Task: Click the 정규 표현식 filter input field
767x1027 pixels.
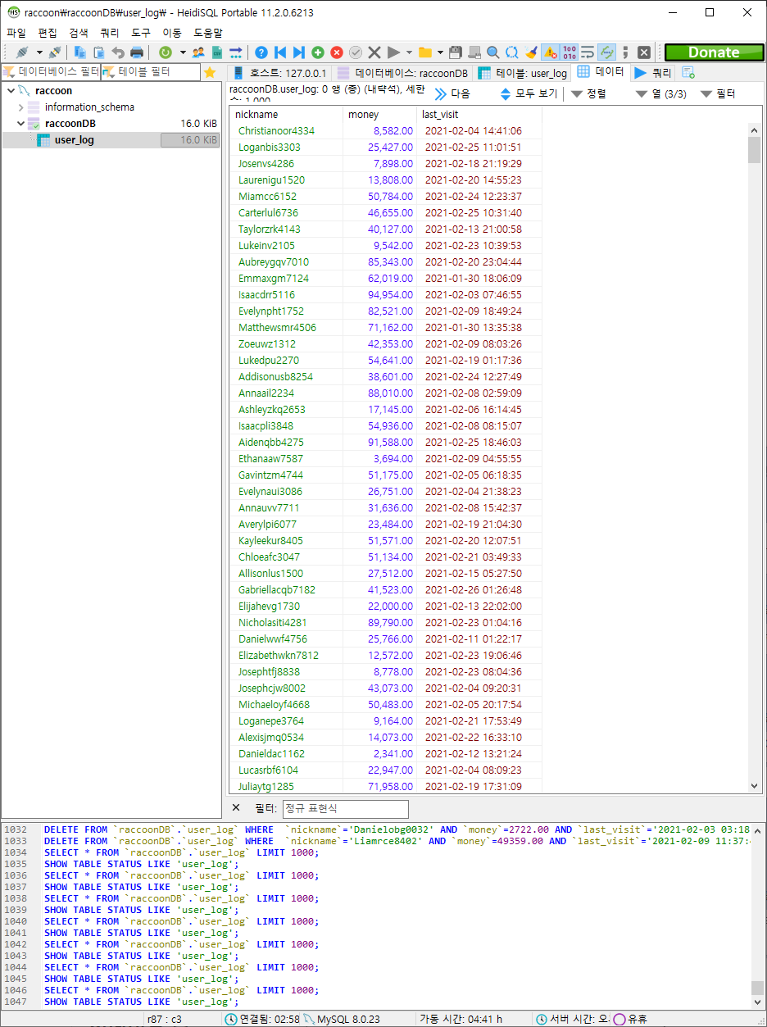Action: 345,808
